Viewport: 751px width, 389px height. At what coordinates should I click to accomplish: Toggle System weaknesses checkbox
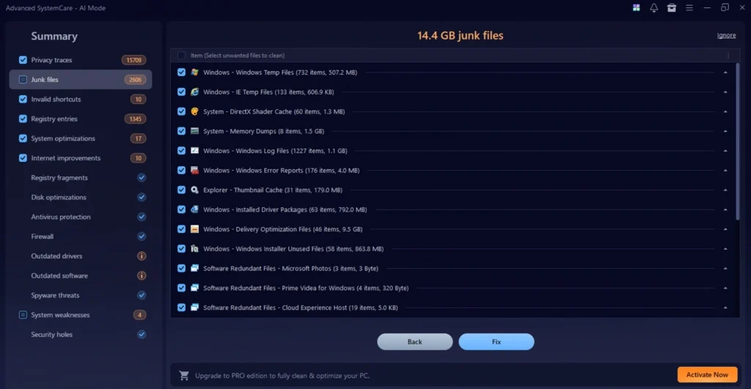(23, 315)
